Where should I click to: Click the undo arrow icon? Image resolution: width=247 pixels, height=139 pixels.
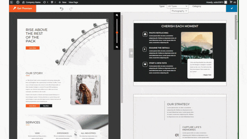click(61, 9)
